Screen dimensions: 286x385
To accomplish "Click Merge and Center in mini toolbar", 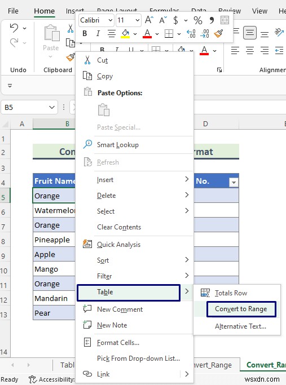I will 225,20.
